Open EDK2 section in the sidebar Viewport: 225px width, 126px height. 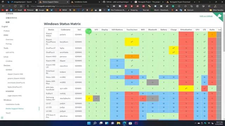tap(6, 35)
